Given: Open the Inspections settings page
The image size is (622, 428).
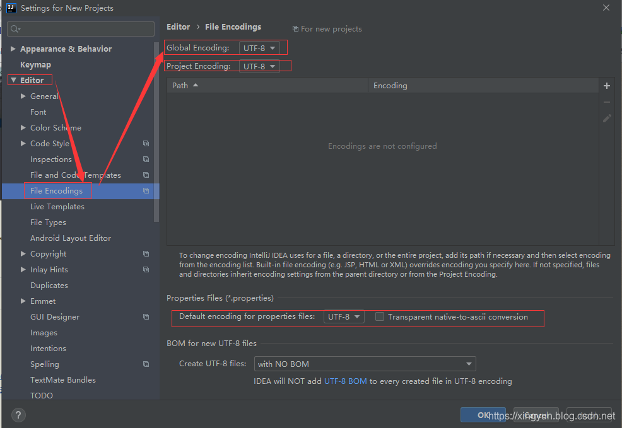Looking at the screenshot, I should 50,159.
